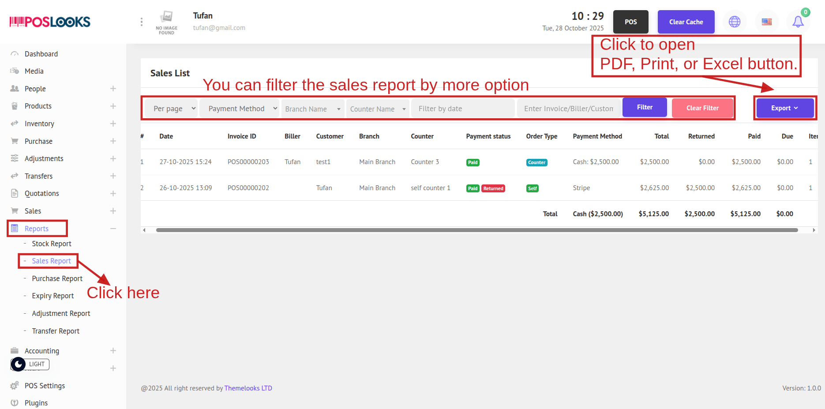Screen dimensions: 825x409
Task: Click the Plugins plug icon
Action: point(15,403)
